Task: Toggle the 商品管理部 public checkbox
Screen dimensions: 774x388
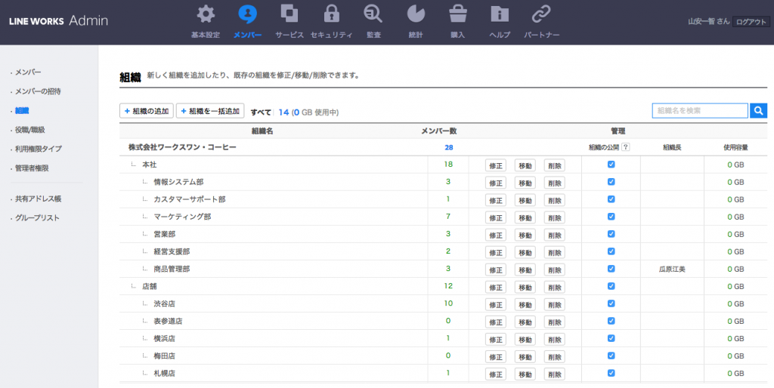Action: [x=611, y=269]
